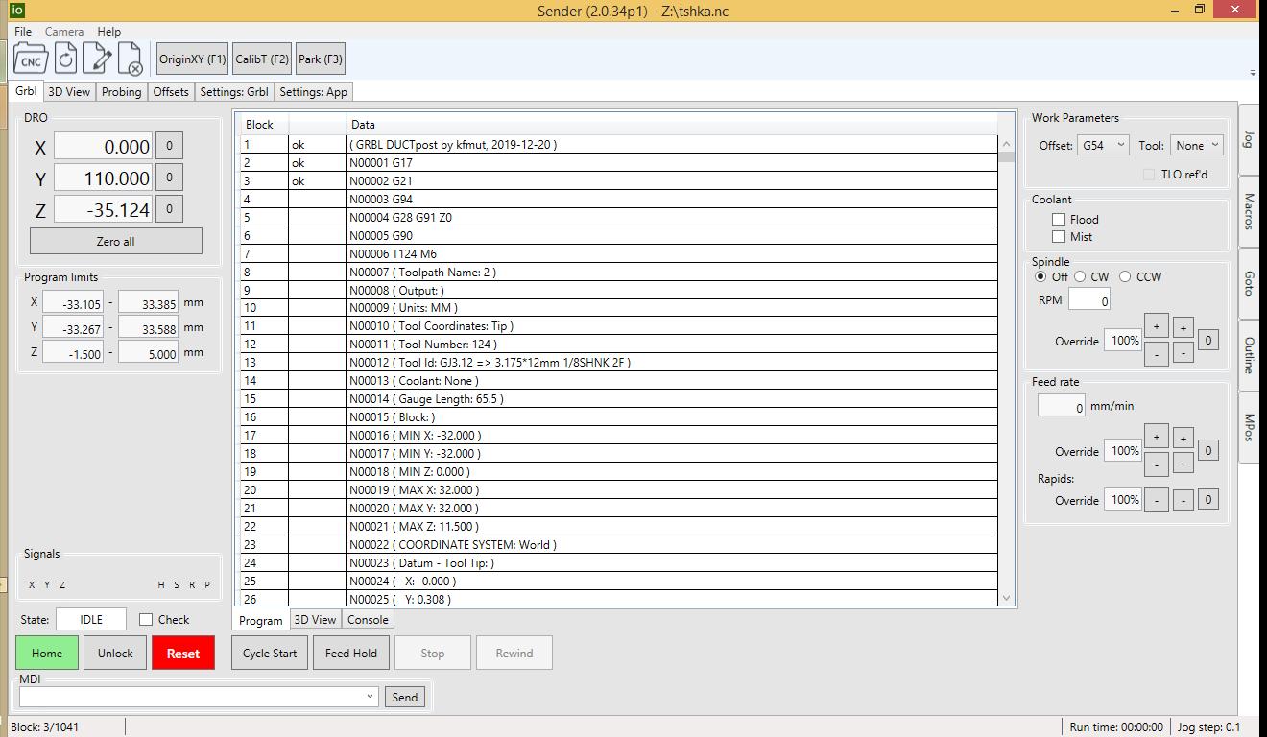This screenshot has width=1267, height=737.
Task: Click the Cycle Start button
Action: point(270,654)
